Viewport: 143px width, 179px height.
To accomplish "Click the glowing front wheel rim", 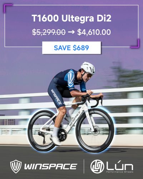I will click(95, 130).
